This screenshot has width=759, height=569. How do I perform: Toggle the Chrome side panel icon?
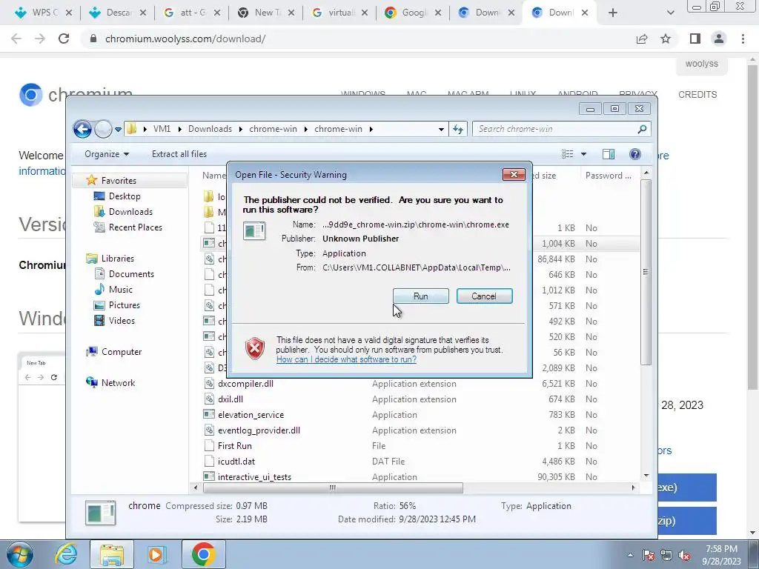pos(695,39)
